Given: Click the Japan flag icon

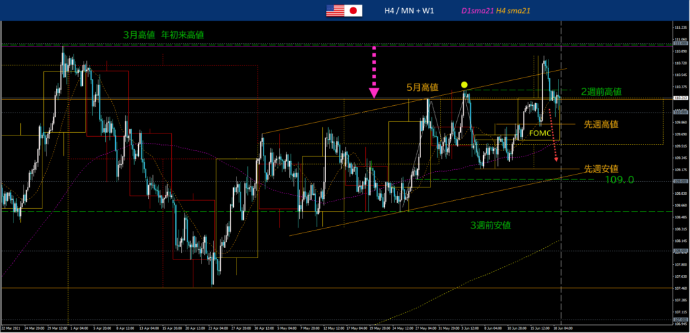Looking at the screenshot, I should (x=354, y=10).
